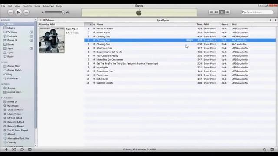Open the Store menu

(37, 6)
